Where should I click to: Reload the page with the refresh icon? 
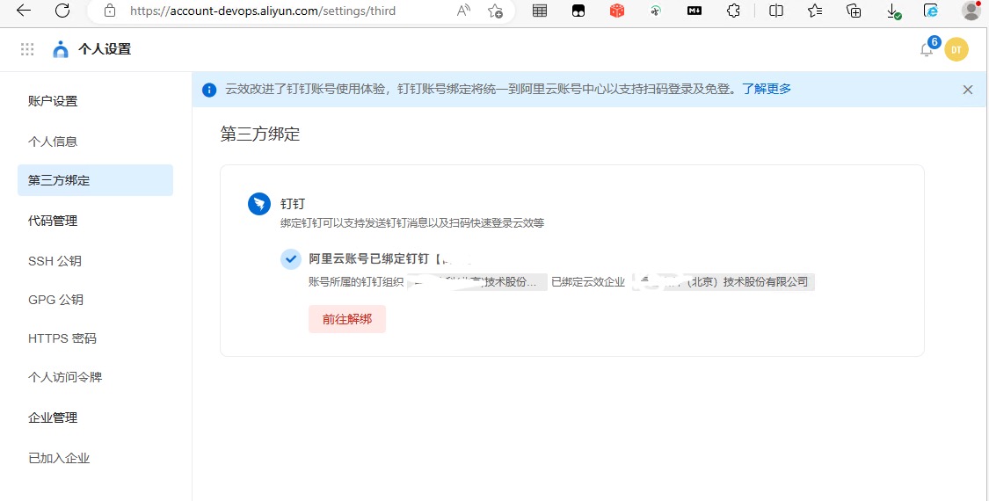point(62,10)
